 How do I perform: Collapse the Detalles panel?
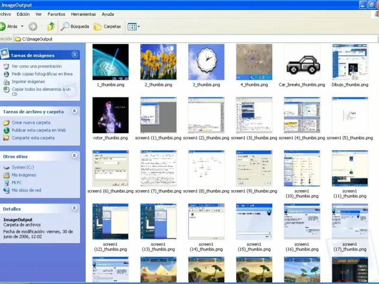pyautogui.click(x=74, y=208)
